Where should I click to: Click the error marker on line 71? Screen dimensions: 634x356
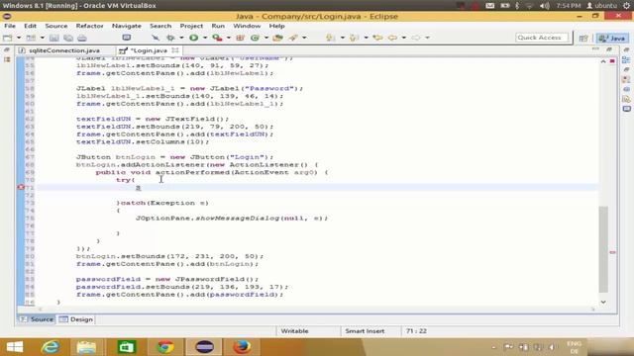tap(20, 188)
